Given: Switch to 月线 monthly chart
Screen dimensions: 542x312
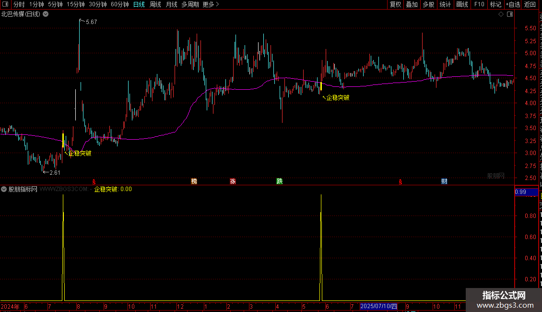Looking at the screenshot, I should [171, 4].
